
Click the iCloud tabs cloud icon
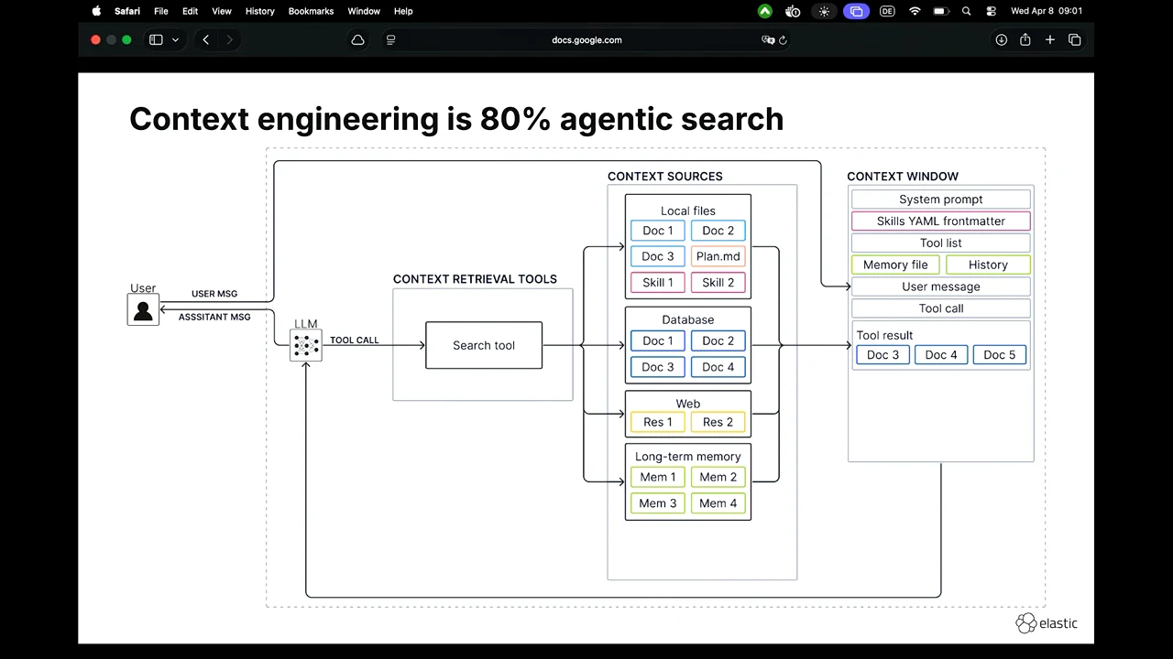pos(358,40)
